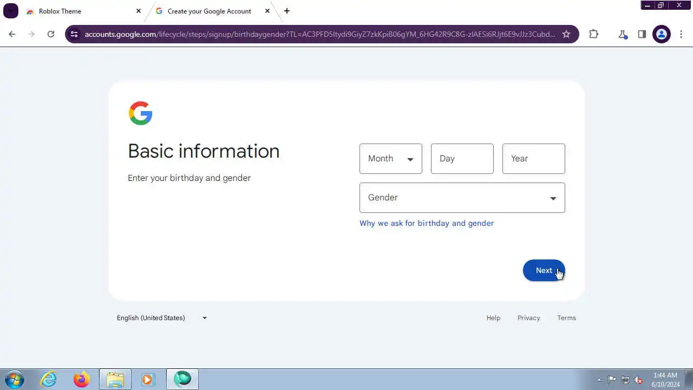Open the Extensions puzzle icon
This screenshot has height=390, width=693.
point(594,34)
